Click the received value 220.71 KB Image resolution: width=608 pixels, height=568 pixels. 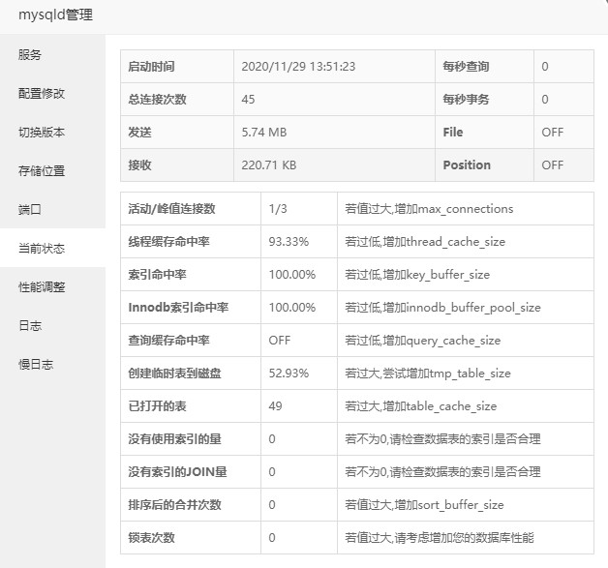269,165
